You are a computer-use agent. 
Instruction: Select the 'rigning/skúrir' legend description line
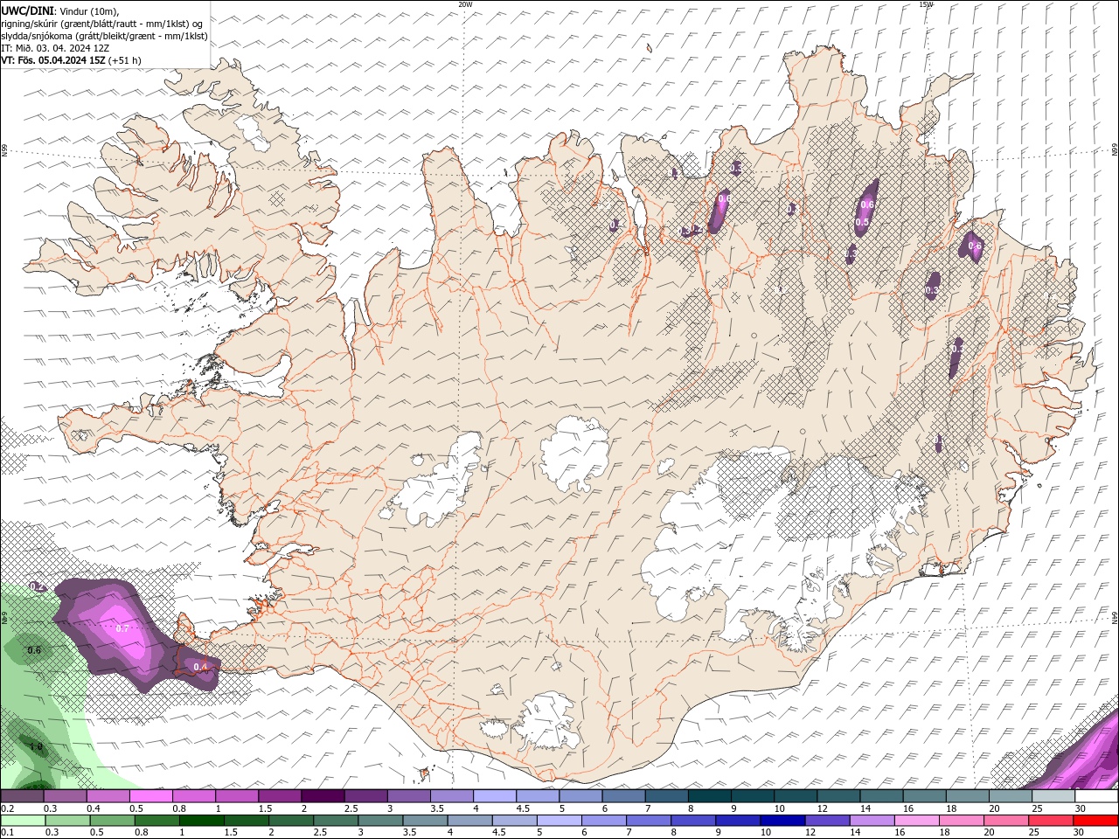pyautogui.click(x=103, y=24)
